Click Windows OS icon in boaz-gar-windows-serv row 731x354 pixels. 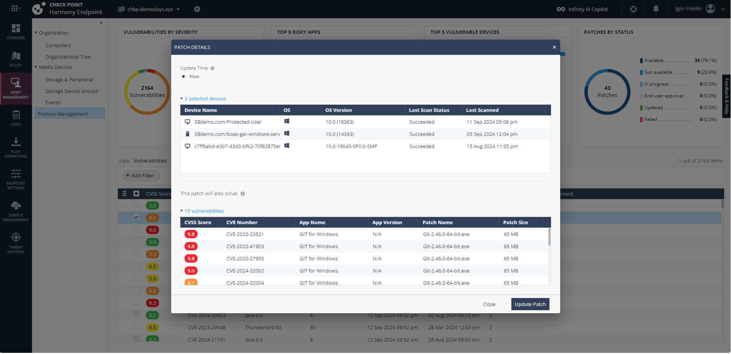[287, 133]
